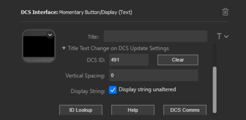Delete the action using the trash icon
The height and width of the screenshot is (120, 246).
225,12
